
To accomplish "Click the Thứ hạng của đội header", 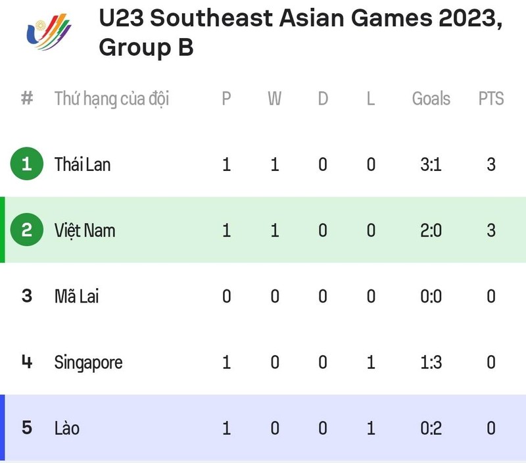I will 112,99.
